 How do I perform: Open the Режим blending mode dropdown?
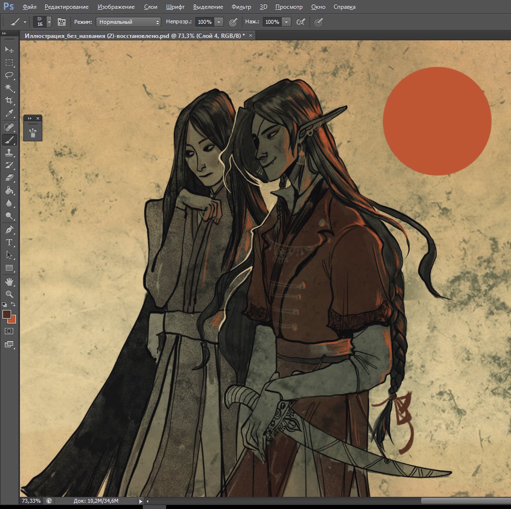pyautogui.click(x=128, y=22)
